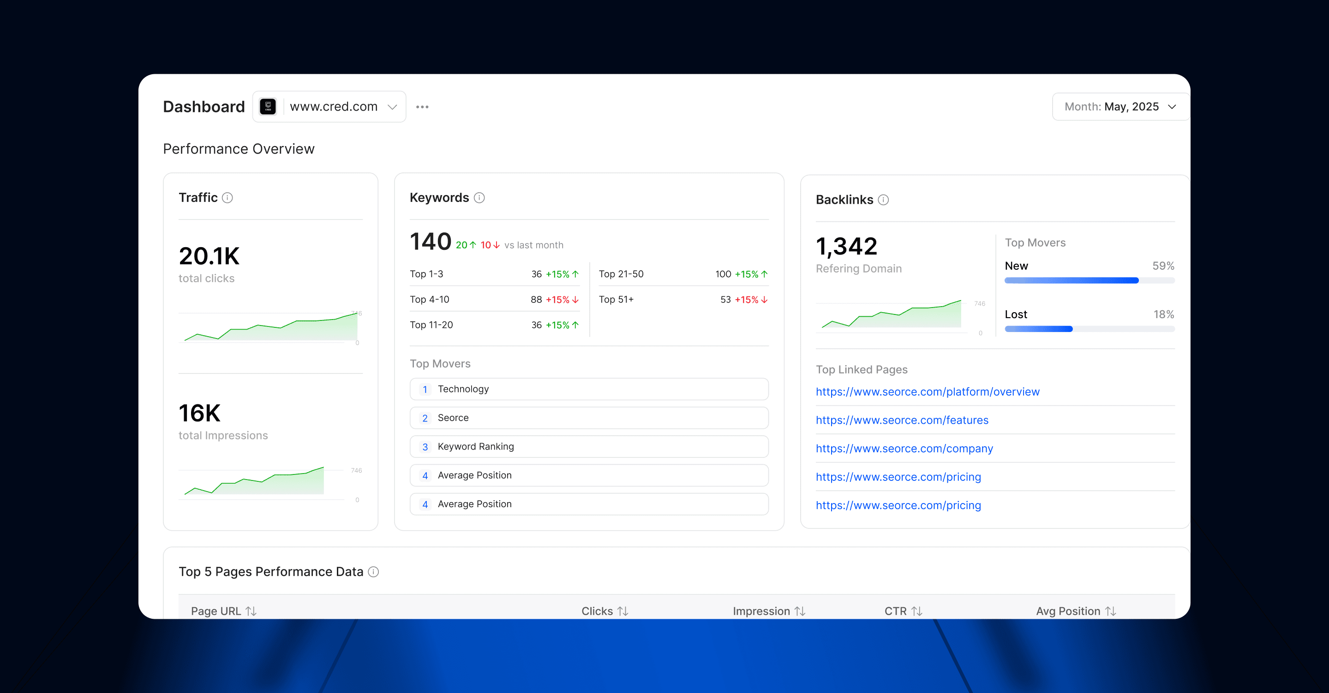1329x693 pixels.
Task: Sort table by Page URL arrows
Action: tap(251, 611)
